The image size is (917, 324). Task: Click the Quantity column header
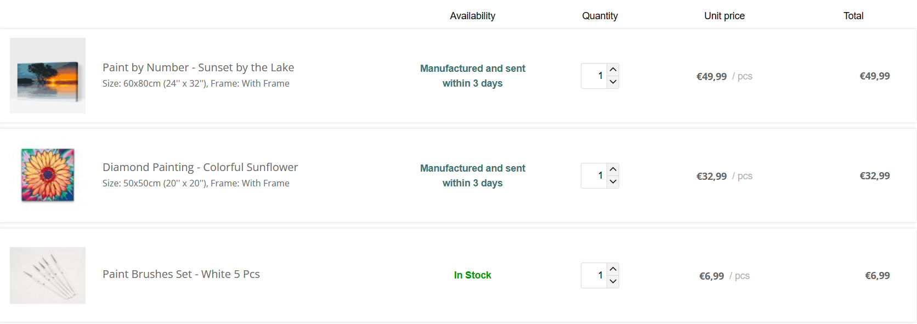pos(599,16)
